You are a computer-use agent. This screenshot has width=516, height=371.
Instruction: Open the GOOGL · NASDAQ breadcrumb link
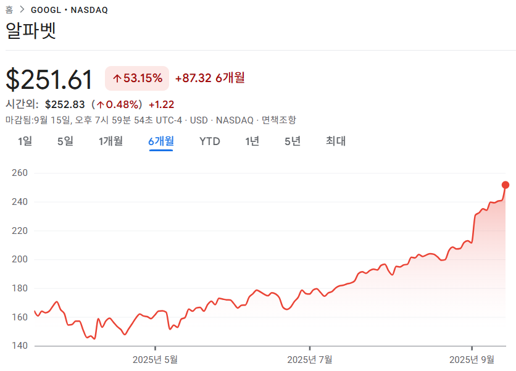click(x=69, y=10)
